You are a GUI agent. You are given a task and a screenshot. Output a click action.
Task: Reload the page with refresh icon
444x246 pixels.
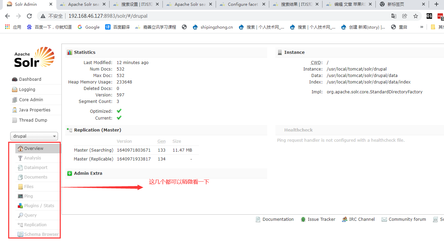click(29, 16)
